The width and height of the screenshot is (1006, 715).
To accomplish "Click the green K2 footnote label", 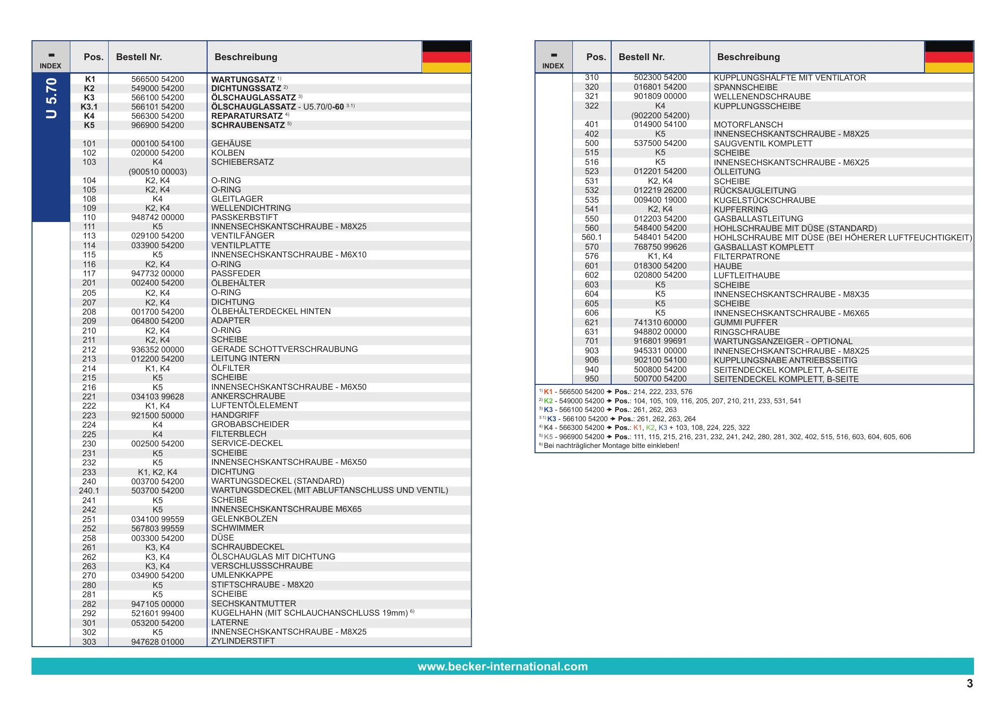I will point(548,401).
